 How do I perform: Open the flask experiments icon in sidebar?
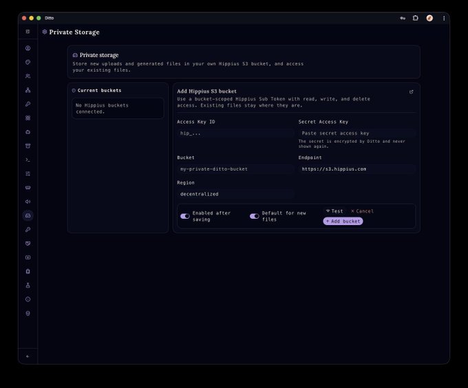pyautogui.click(x=28, y=285)
